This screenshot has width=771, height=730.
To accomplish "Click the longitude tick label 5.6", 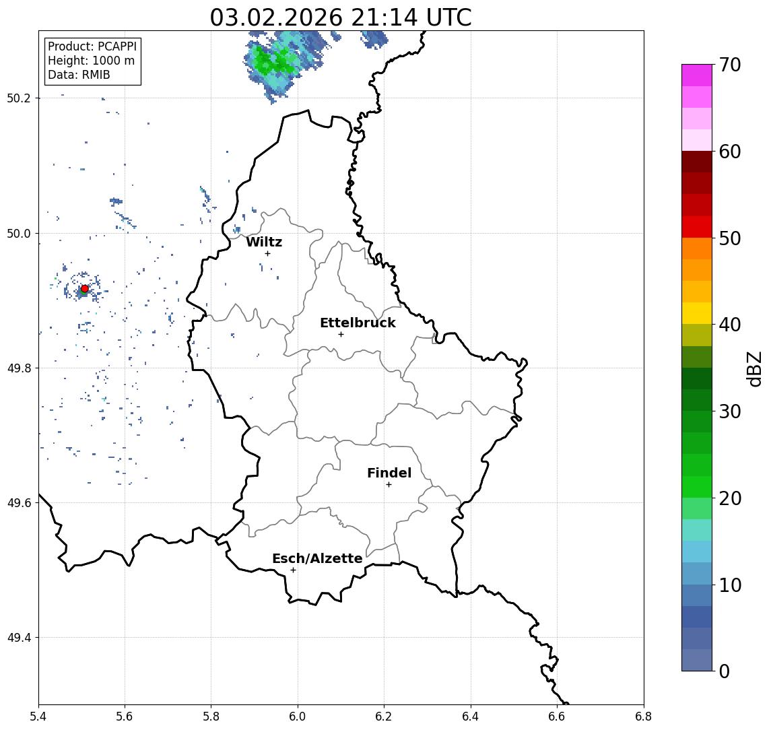I will (125, 717).
